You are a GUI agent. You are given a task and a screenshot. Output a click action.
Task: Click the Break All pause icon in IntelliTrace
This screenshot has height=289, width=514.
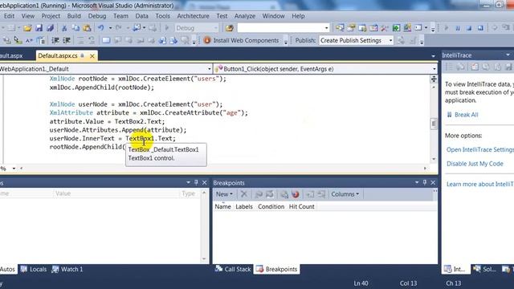click(450, 114)
